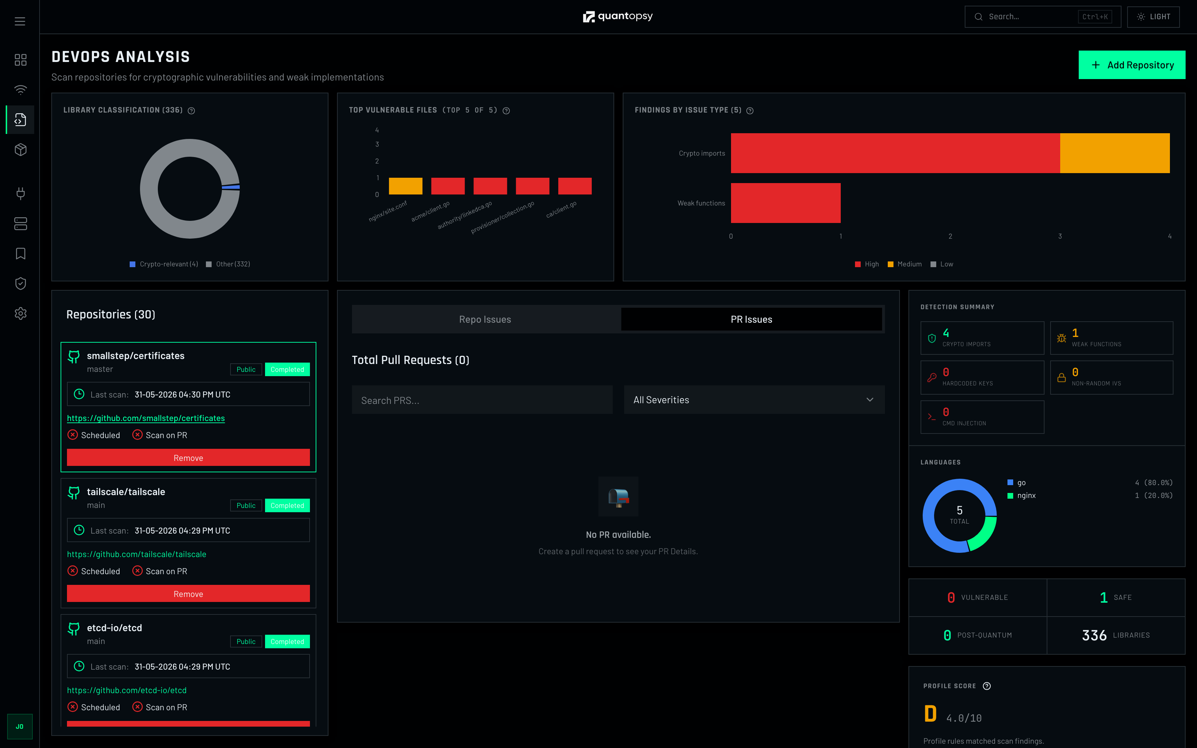Open the plug integrations icon in sidebar

pos(20,193)
